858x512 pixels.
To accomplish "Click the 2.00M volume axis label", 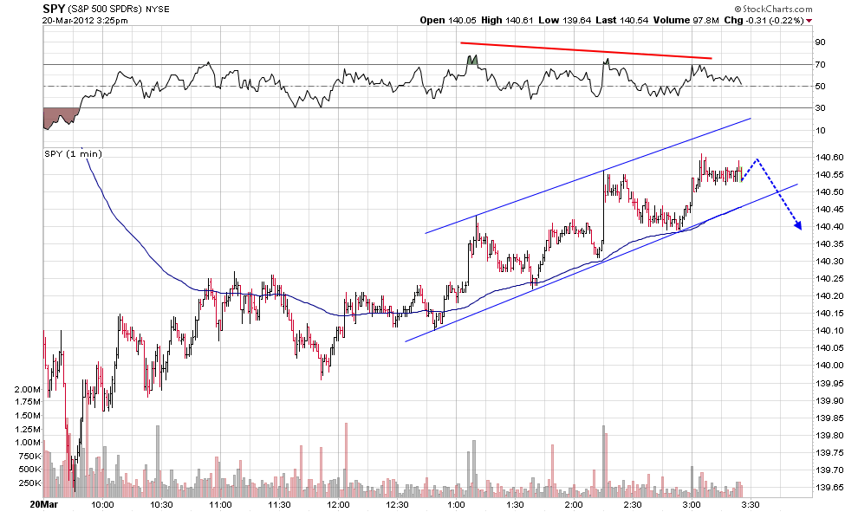I will 28,390.
